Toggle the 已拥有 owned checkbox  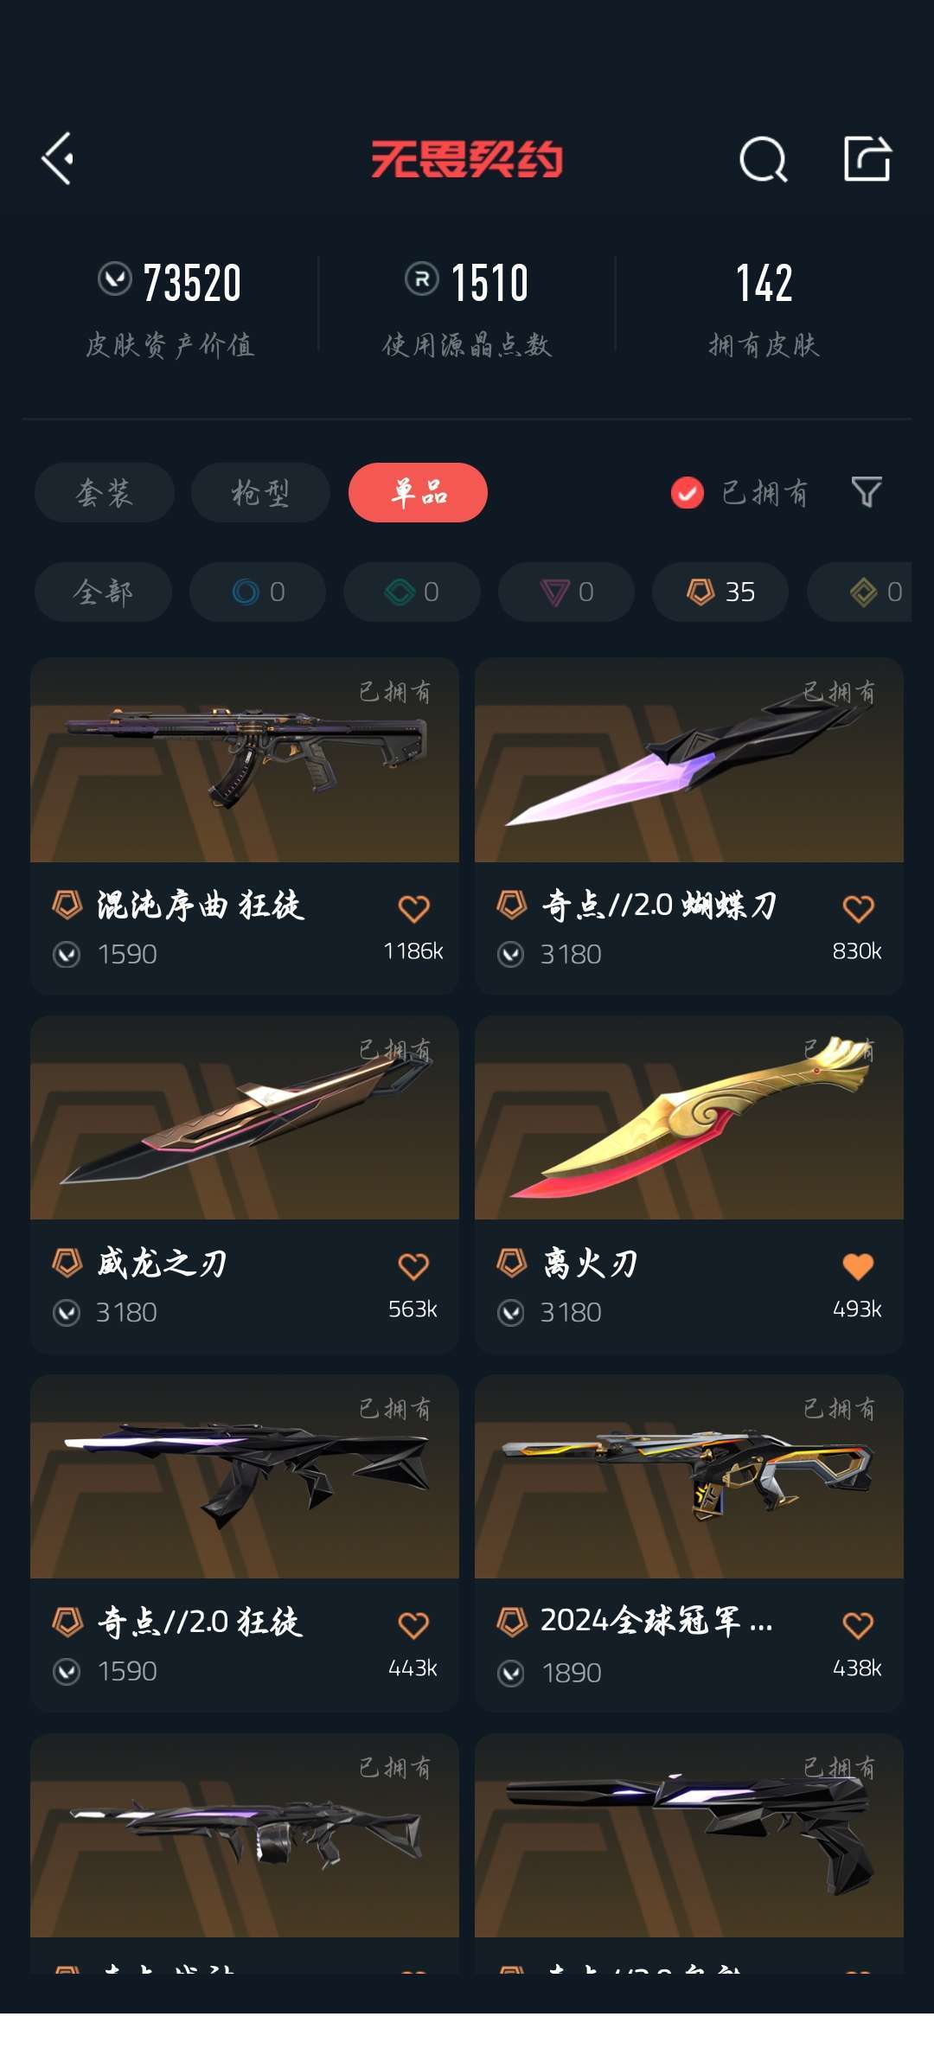coord(688,493)
